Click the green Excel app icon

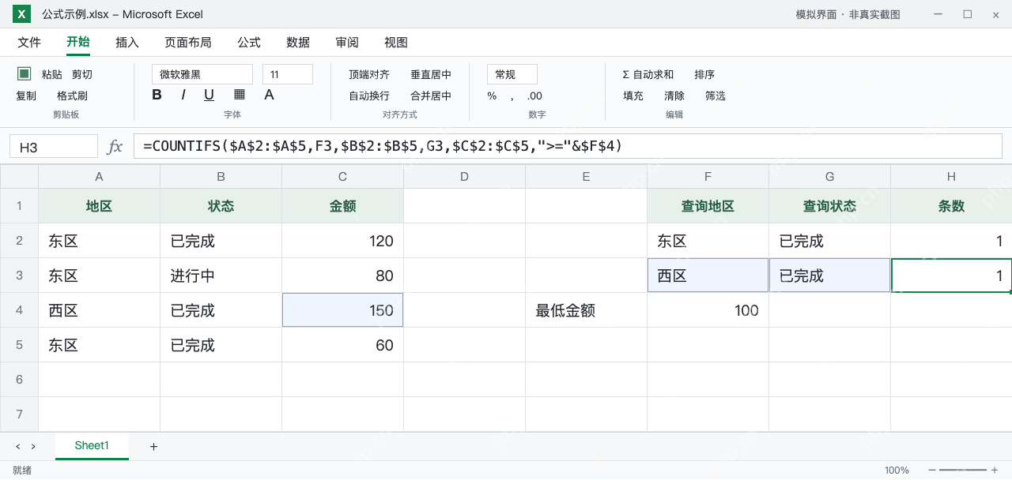pos(21,13)
